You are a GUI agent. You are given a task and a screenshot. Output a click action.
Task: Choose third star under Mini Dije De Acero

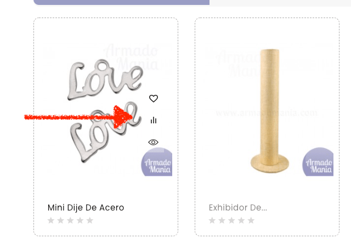click(x=70, y=220)
